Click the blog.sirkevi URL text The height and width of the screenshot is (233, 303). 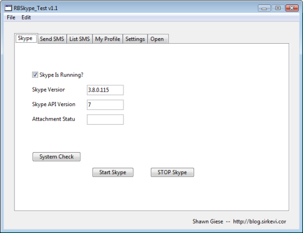tap(260, 221)
